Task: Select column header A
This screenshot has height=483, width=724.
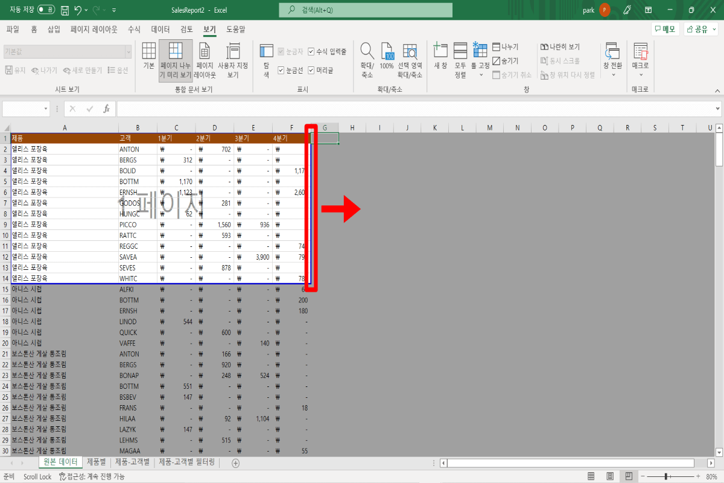Action: (65, 128)
